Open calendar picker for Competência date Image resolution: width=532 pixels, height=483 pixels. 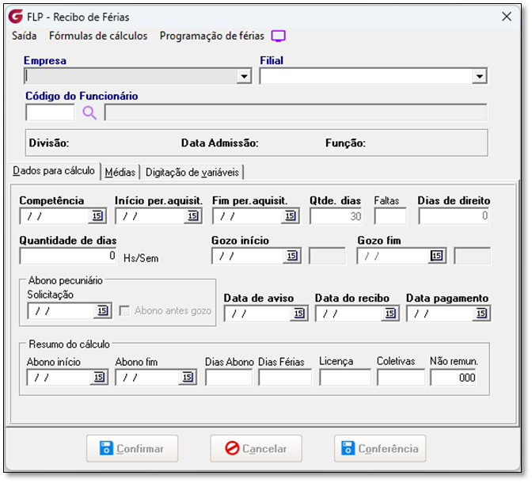pos(97,216)
